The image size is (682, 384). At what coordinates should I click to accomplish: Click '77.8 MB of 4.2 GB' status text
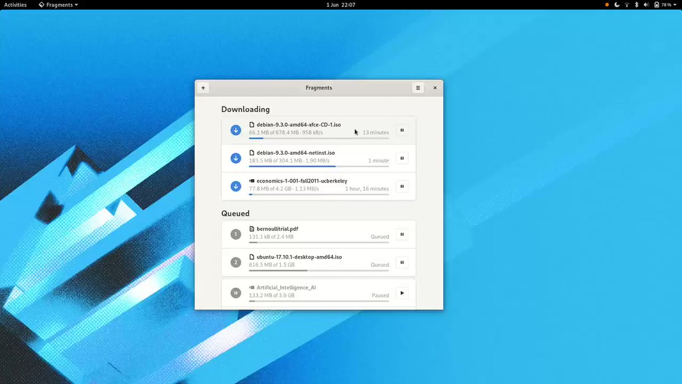click(x=269, y=189)
